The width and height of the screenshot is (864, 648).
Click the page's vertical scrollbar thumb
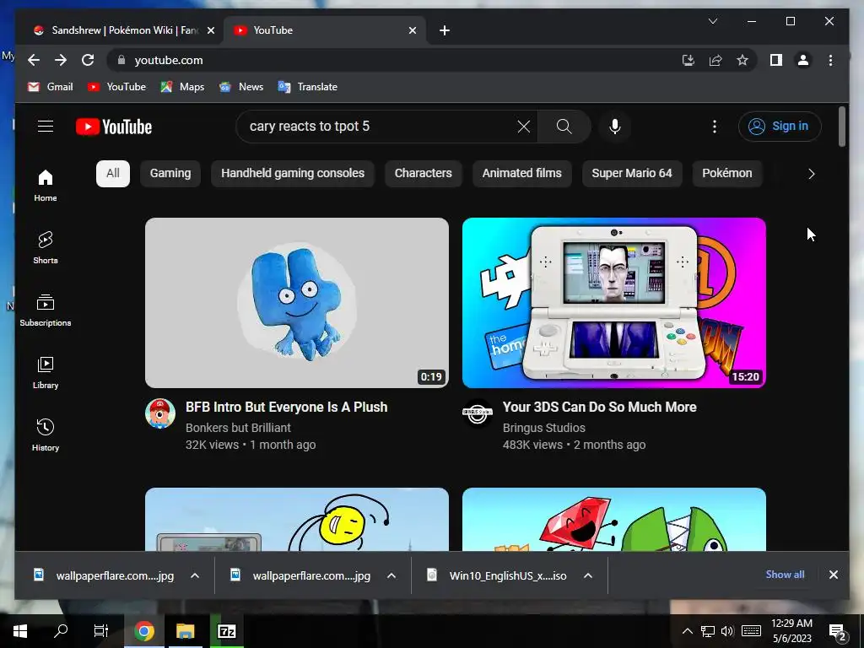(841, 127)
